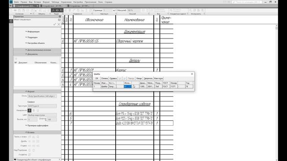Click the Ключи button in the Шайба dialog
This screenshot has width=287, height=161.
(139, 78)
